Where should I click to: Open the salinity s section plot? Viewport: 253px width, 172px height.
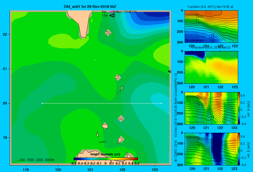click(x=211, y=67)
